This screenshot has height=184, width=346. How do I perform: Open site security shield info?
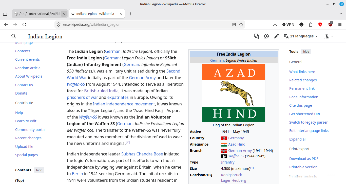click(59, 25)
